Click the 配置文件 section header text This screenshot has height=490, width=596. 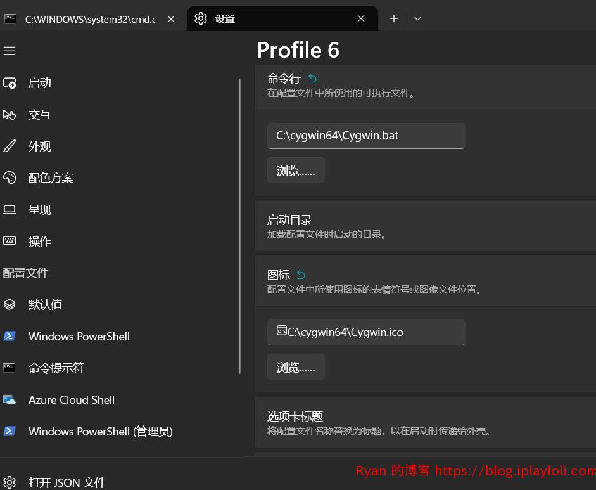(25, 273)
